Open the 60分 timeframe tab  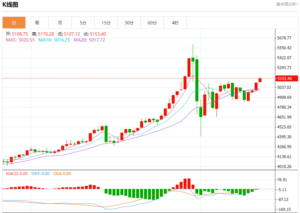point(152,23)
